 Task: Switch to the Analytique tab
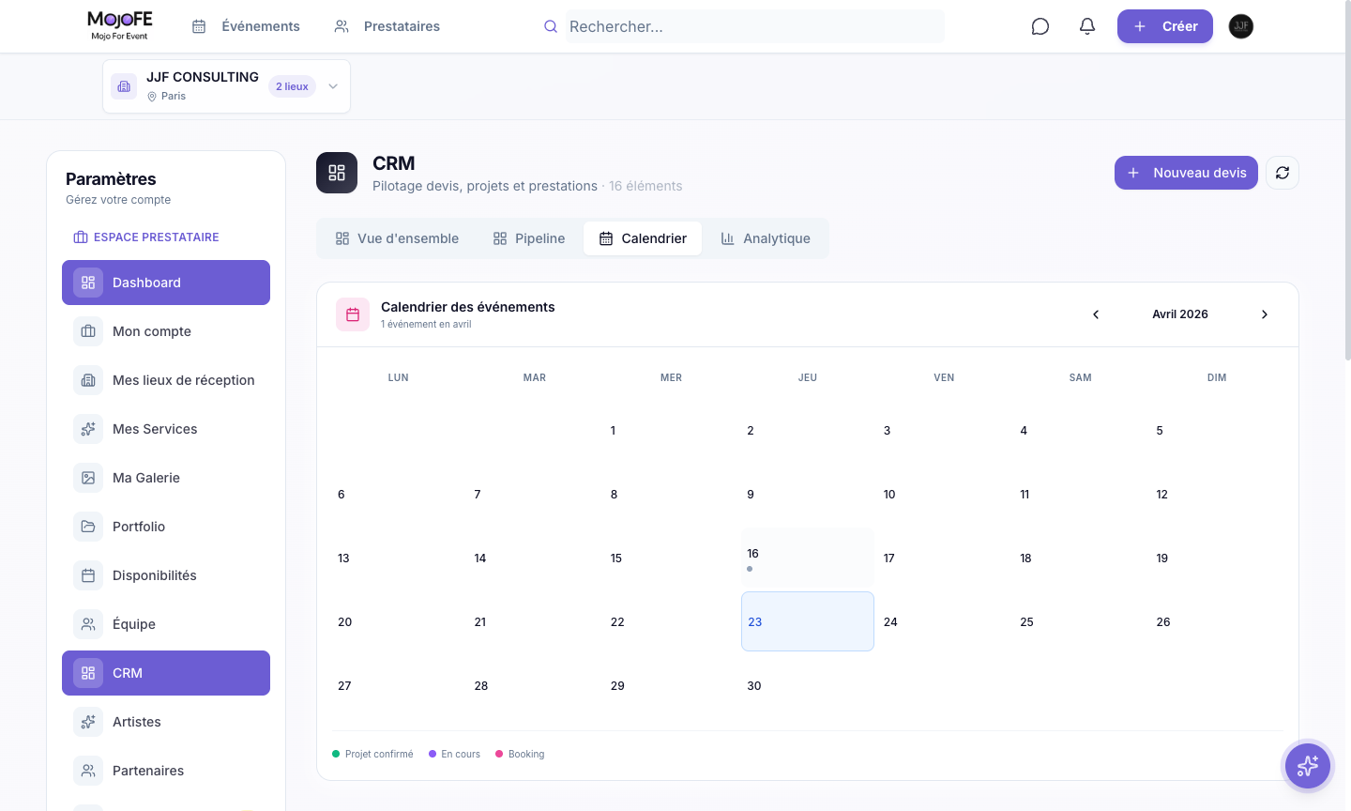pos(766,238)
